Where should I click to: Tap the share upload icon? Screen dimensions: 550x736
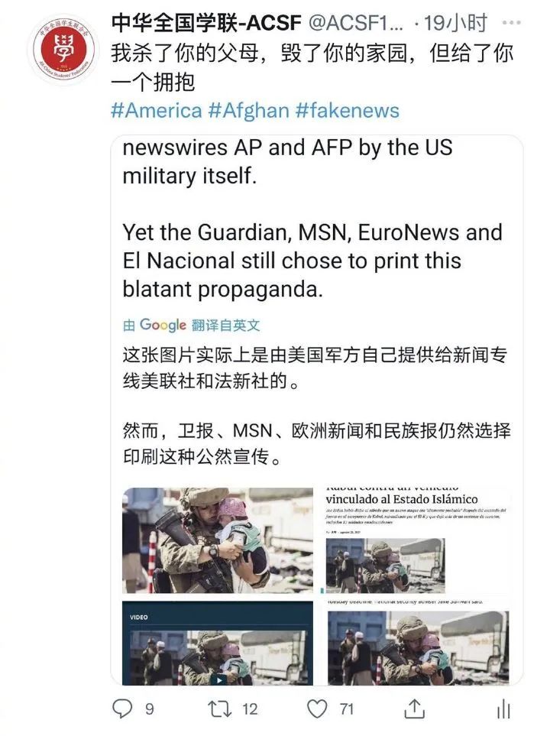click(414, 708)
